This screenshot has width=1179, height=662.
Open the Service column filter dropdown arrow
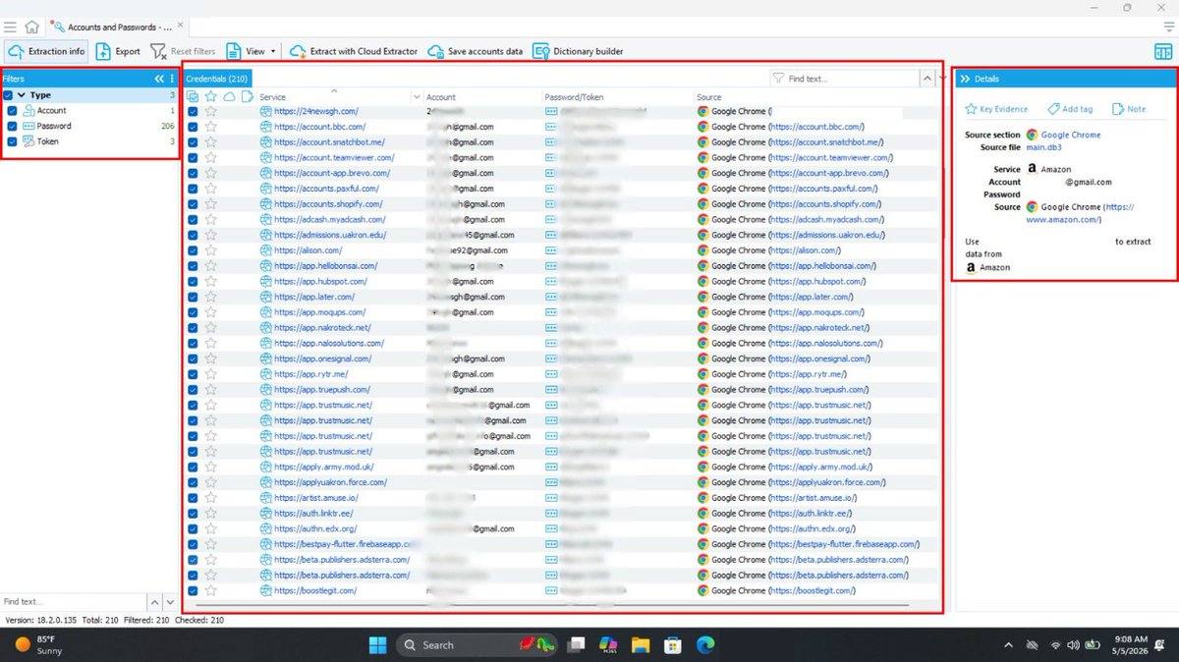coord(417,97)
